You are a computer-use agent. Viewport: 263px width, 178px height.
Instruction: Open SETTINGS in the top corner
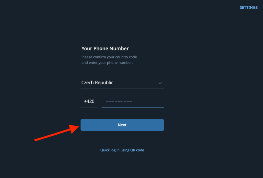point(249,8)
